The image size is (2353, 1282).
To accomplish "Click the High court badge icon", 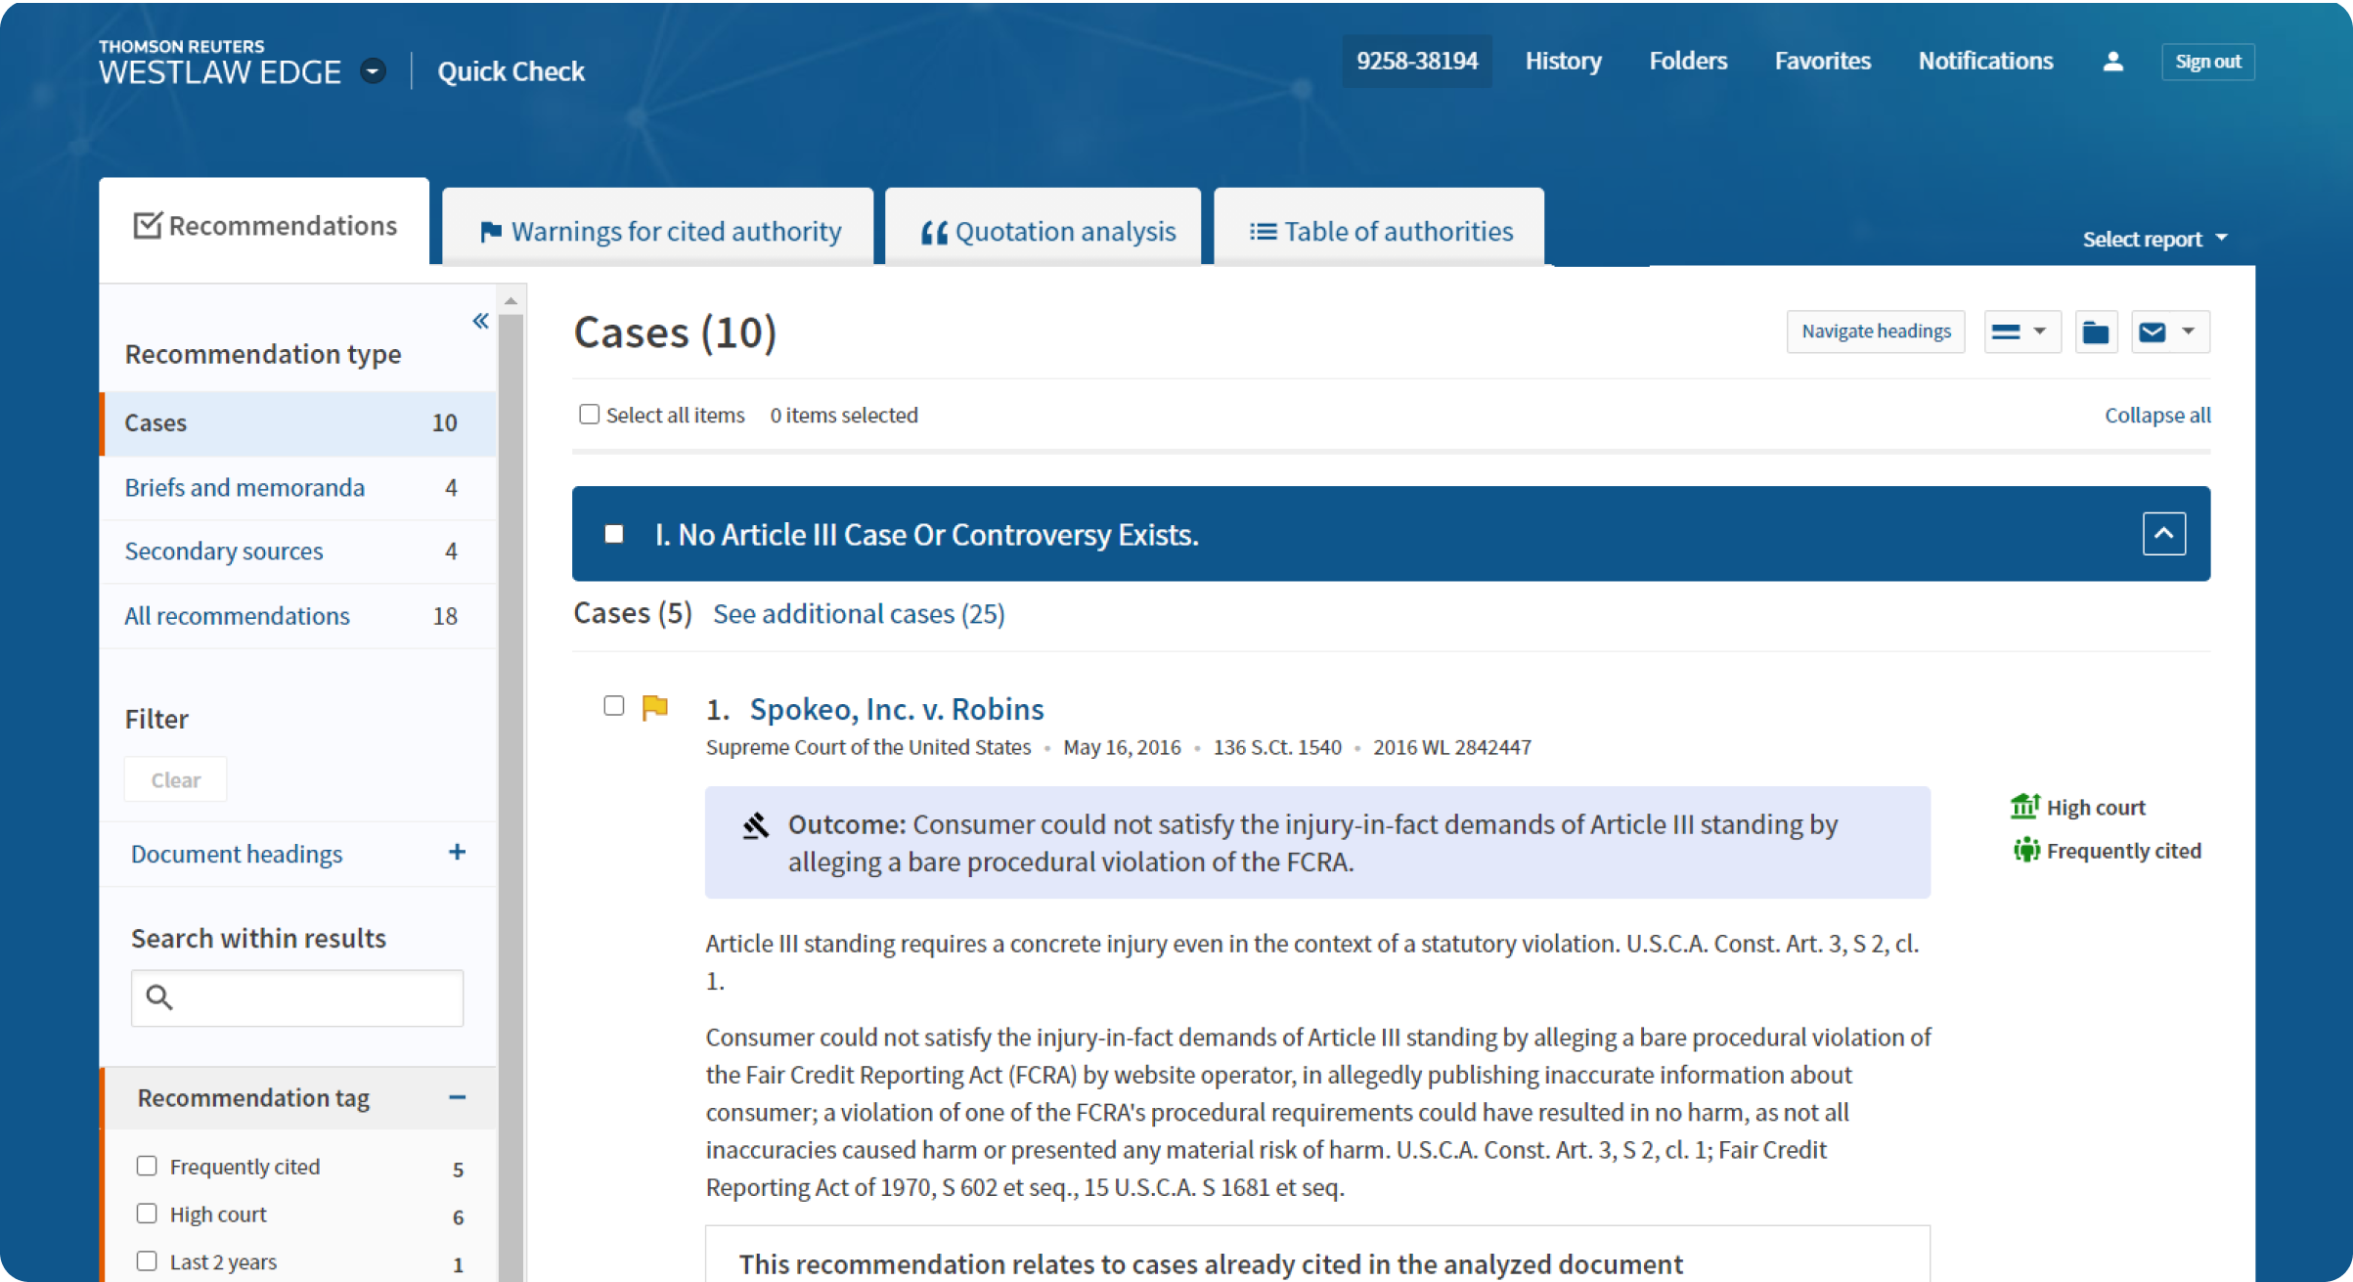I will (2024, 807).
